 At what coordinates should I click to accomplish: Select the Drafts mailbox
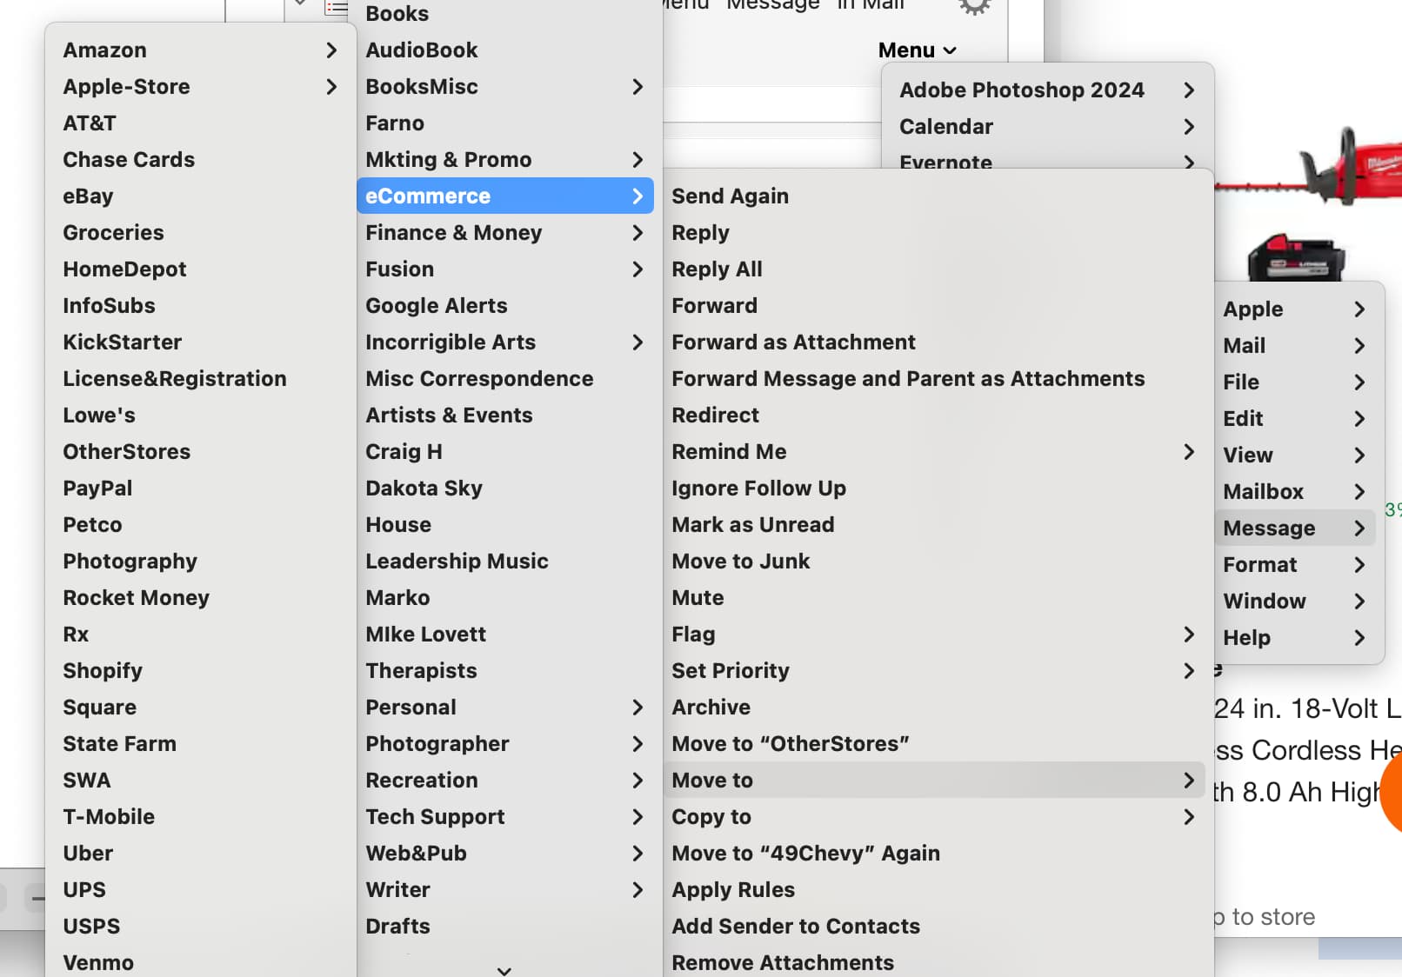505,927
